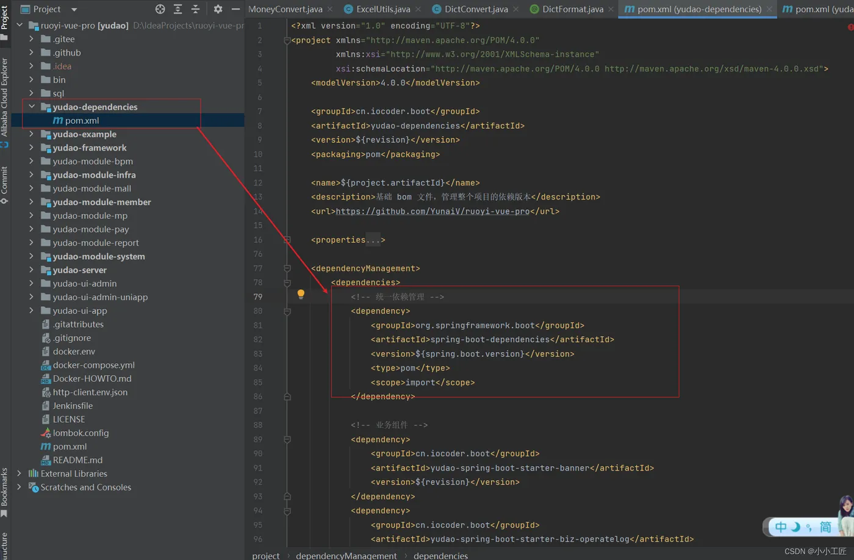This screenshot has height=560, width=854.
Task: Switch to the DictConvert.java tab
Action: (x=476, y=9)
